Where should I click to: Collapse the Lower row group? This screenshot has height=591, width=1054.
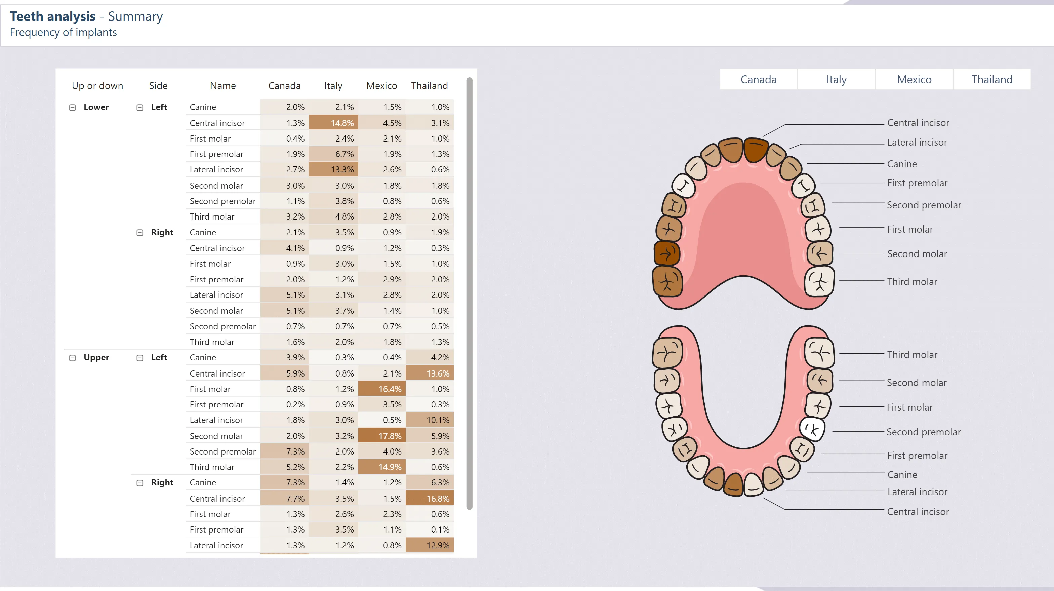72,107
